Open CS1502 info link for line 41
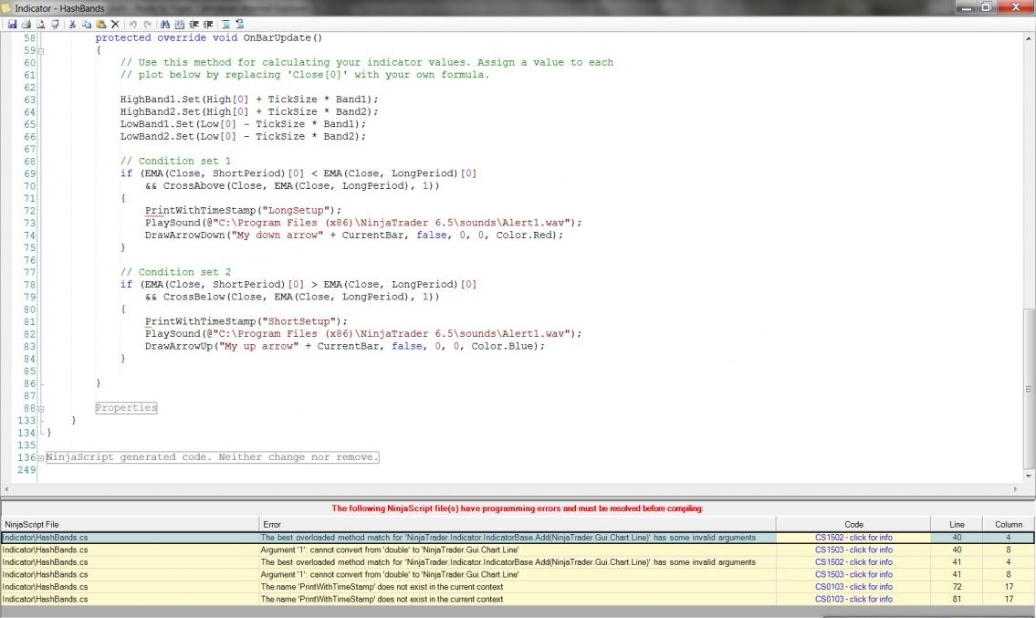This screenshot has width=1036, height=618. point(853,561)
